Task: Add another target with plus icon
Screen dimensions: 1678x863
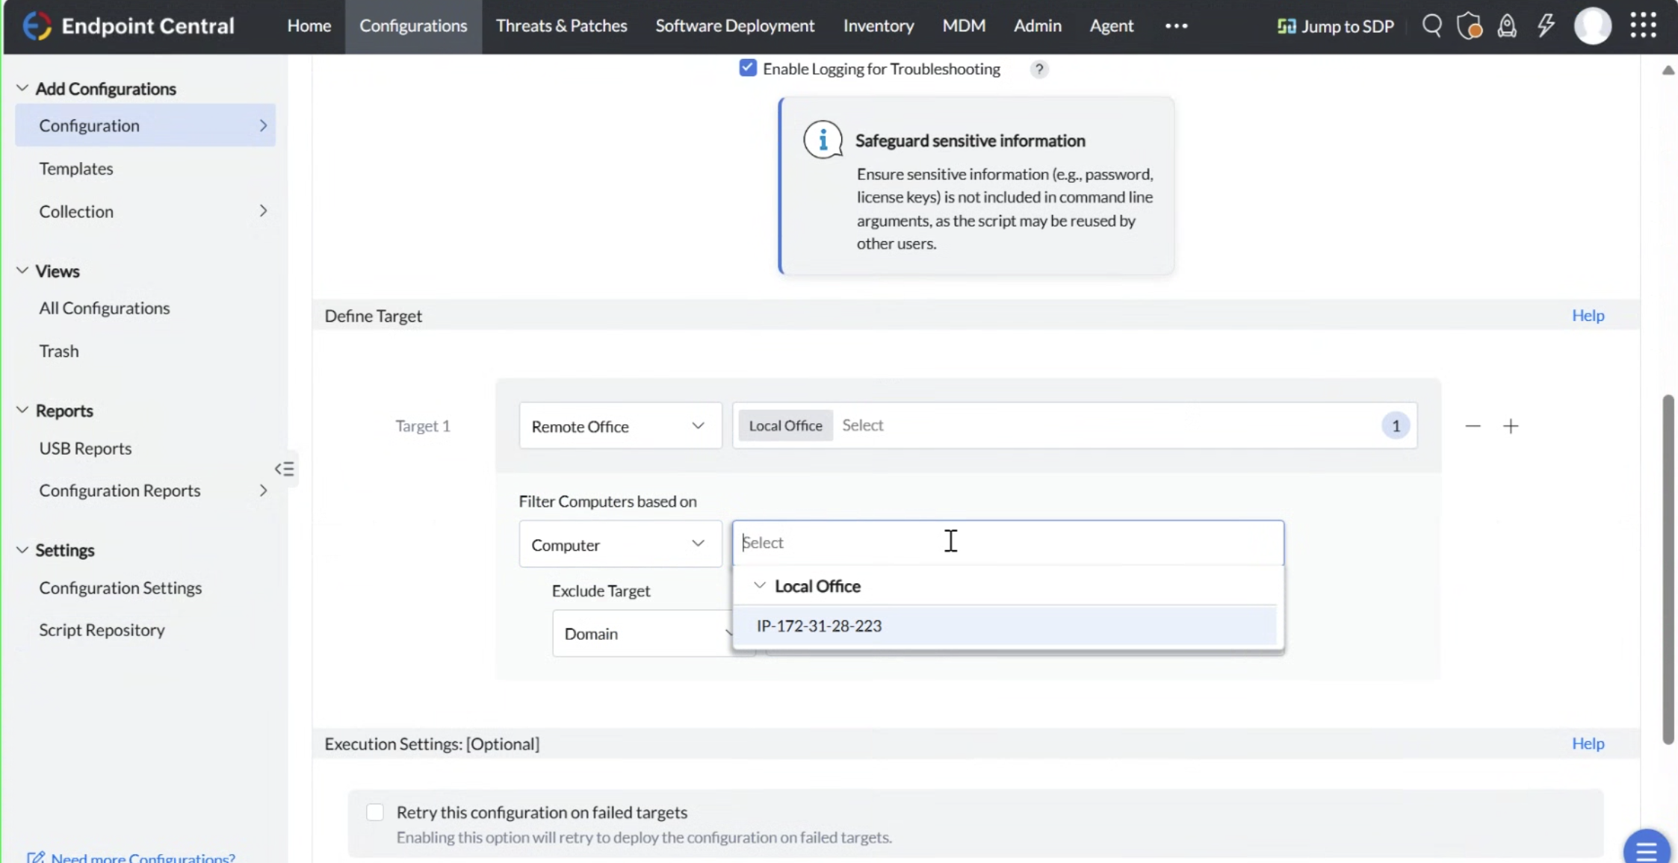Action: [x=1511, y=426]
